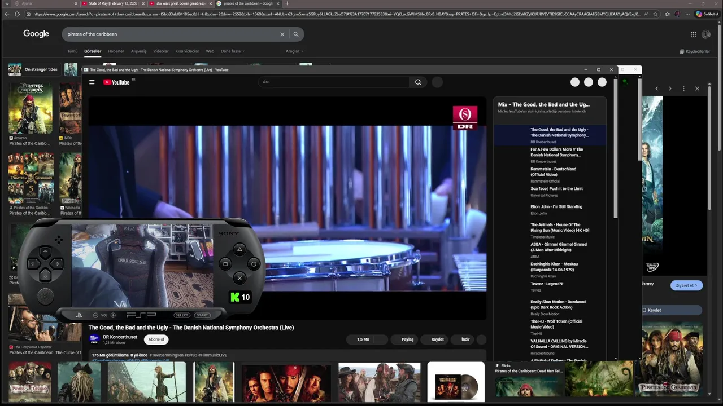The image size is (723, 406).
Task: Select the 'Haberler' search filter
Action: [x=116, y=51]
